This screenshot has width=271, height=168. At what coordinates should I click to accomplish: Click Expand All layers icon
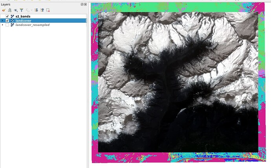(36, 10)
